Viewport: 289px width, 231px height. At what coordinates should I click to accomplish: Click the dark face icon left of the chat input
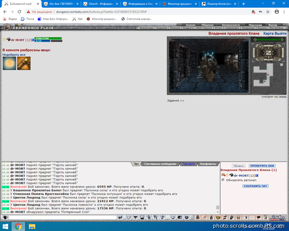pyautogui.click(x=5, y=218)
